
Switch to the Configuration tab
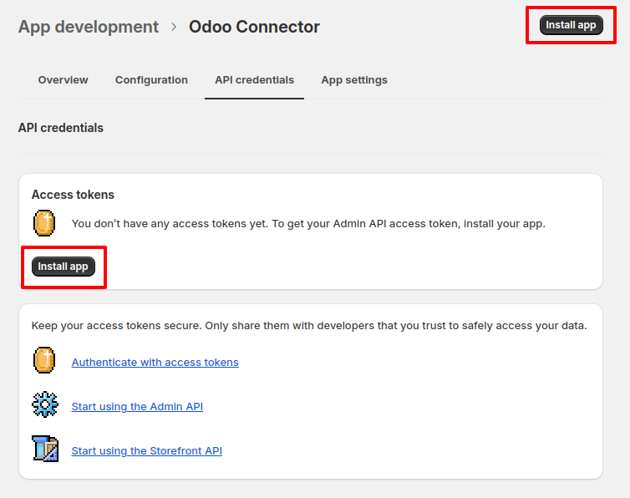pos(151,80)
